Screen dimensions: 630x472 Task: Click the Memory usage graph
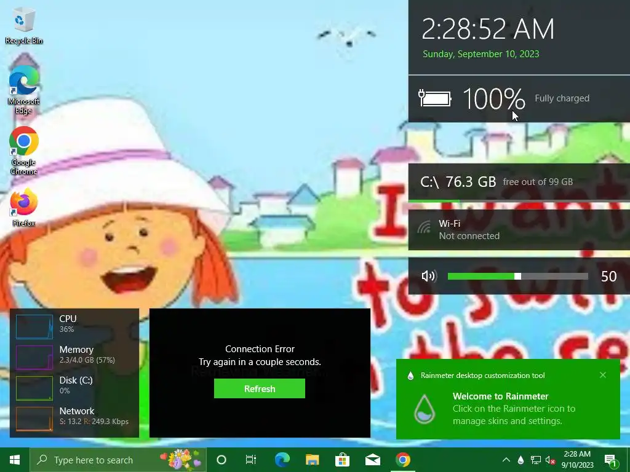point(34,357)
